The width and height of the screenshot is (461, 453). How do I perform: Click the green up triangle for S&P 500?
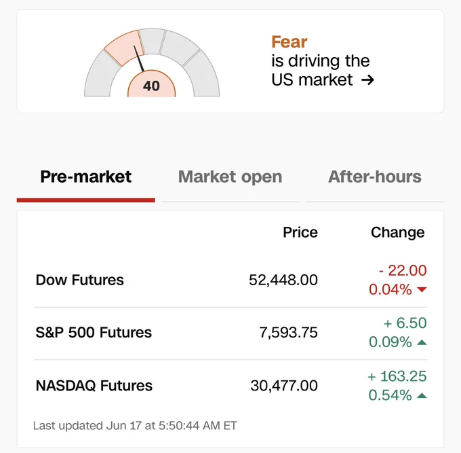422,342
